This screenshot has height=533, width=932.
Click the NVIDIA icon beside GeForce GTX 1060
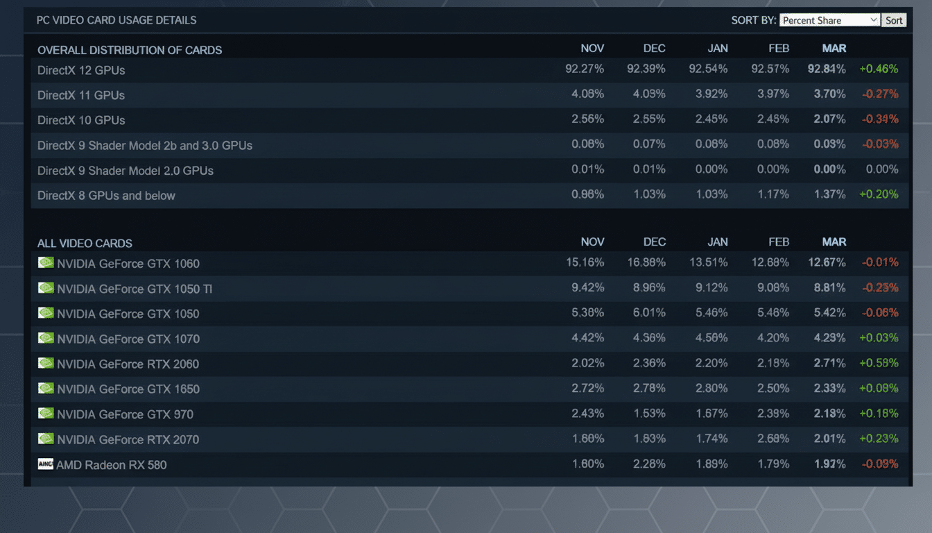(x=46, y=262)
